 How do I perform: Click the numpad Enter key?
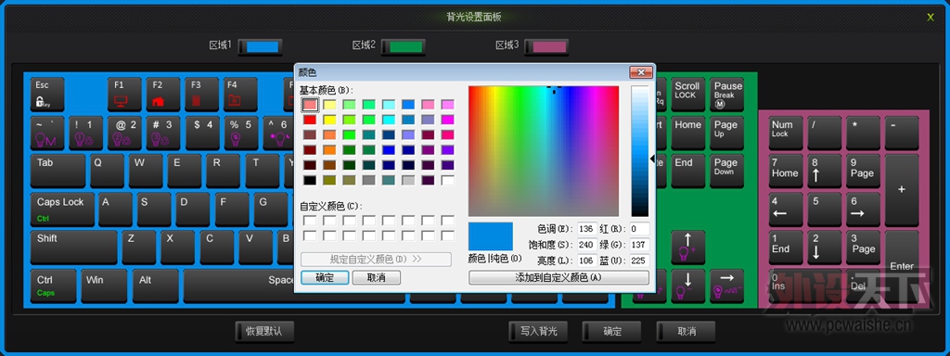pos(902,266)
